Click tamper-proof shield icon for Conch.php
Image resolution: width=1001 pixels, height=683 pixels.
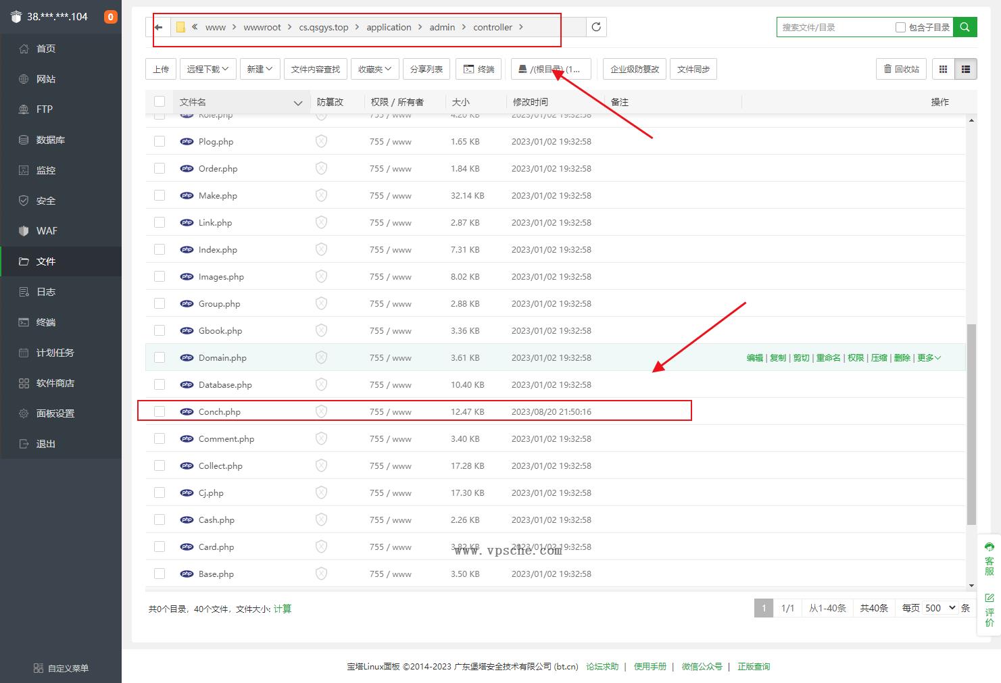[321, 411]
